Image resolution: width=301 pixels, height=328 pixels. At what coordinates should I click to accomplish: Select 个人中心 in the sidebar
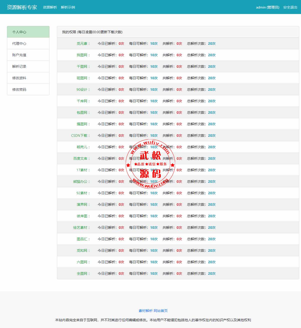pyautogui.click(x=28, y=32)
